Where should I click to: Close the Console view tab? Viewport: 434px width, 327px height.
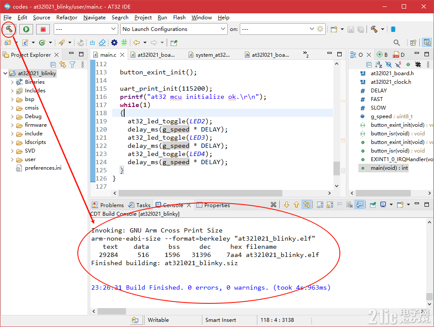pos(189,205)
